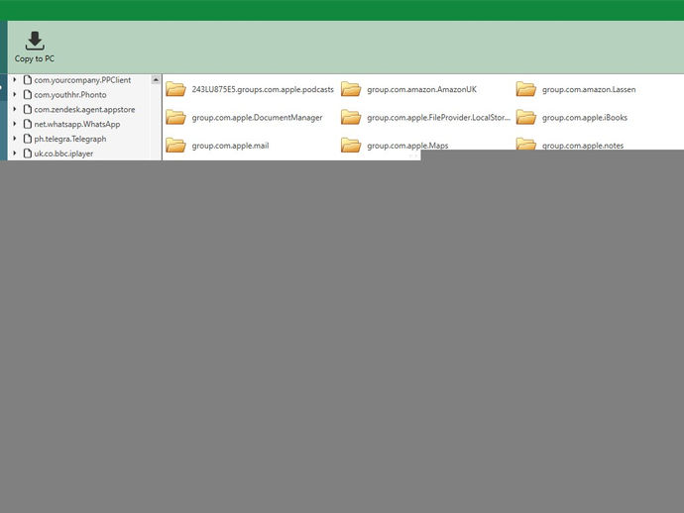
Task: Open the group.com.amazon.AmazonUK folder icon
Action: [x=351, y=89]
